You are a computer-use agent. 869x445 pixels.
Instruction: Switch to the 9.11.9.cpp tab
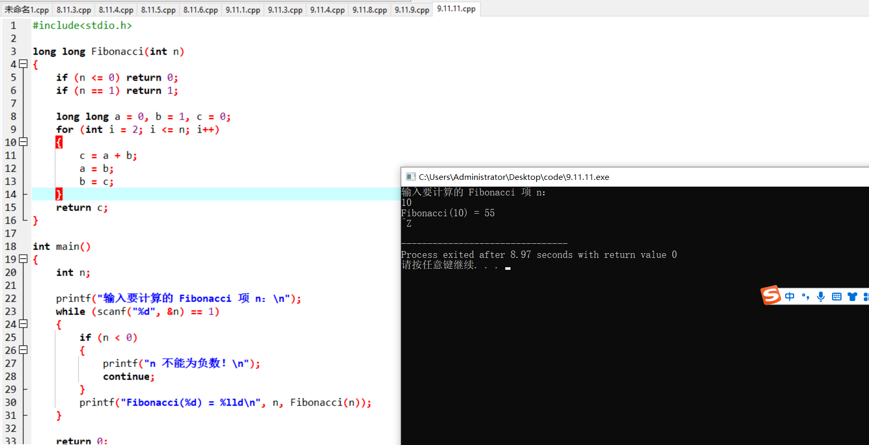point(412,9)
